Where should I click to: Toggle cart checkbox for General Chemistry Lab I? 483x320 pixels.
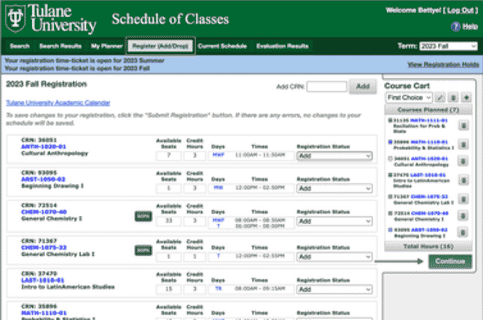[390, 196]
